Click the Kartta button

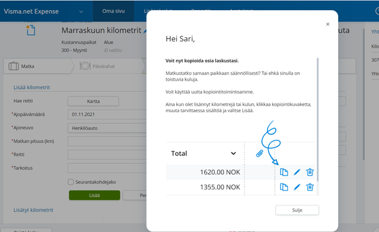pyautogui.click(x=93, y=101)
